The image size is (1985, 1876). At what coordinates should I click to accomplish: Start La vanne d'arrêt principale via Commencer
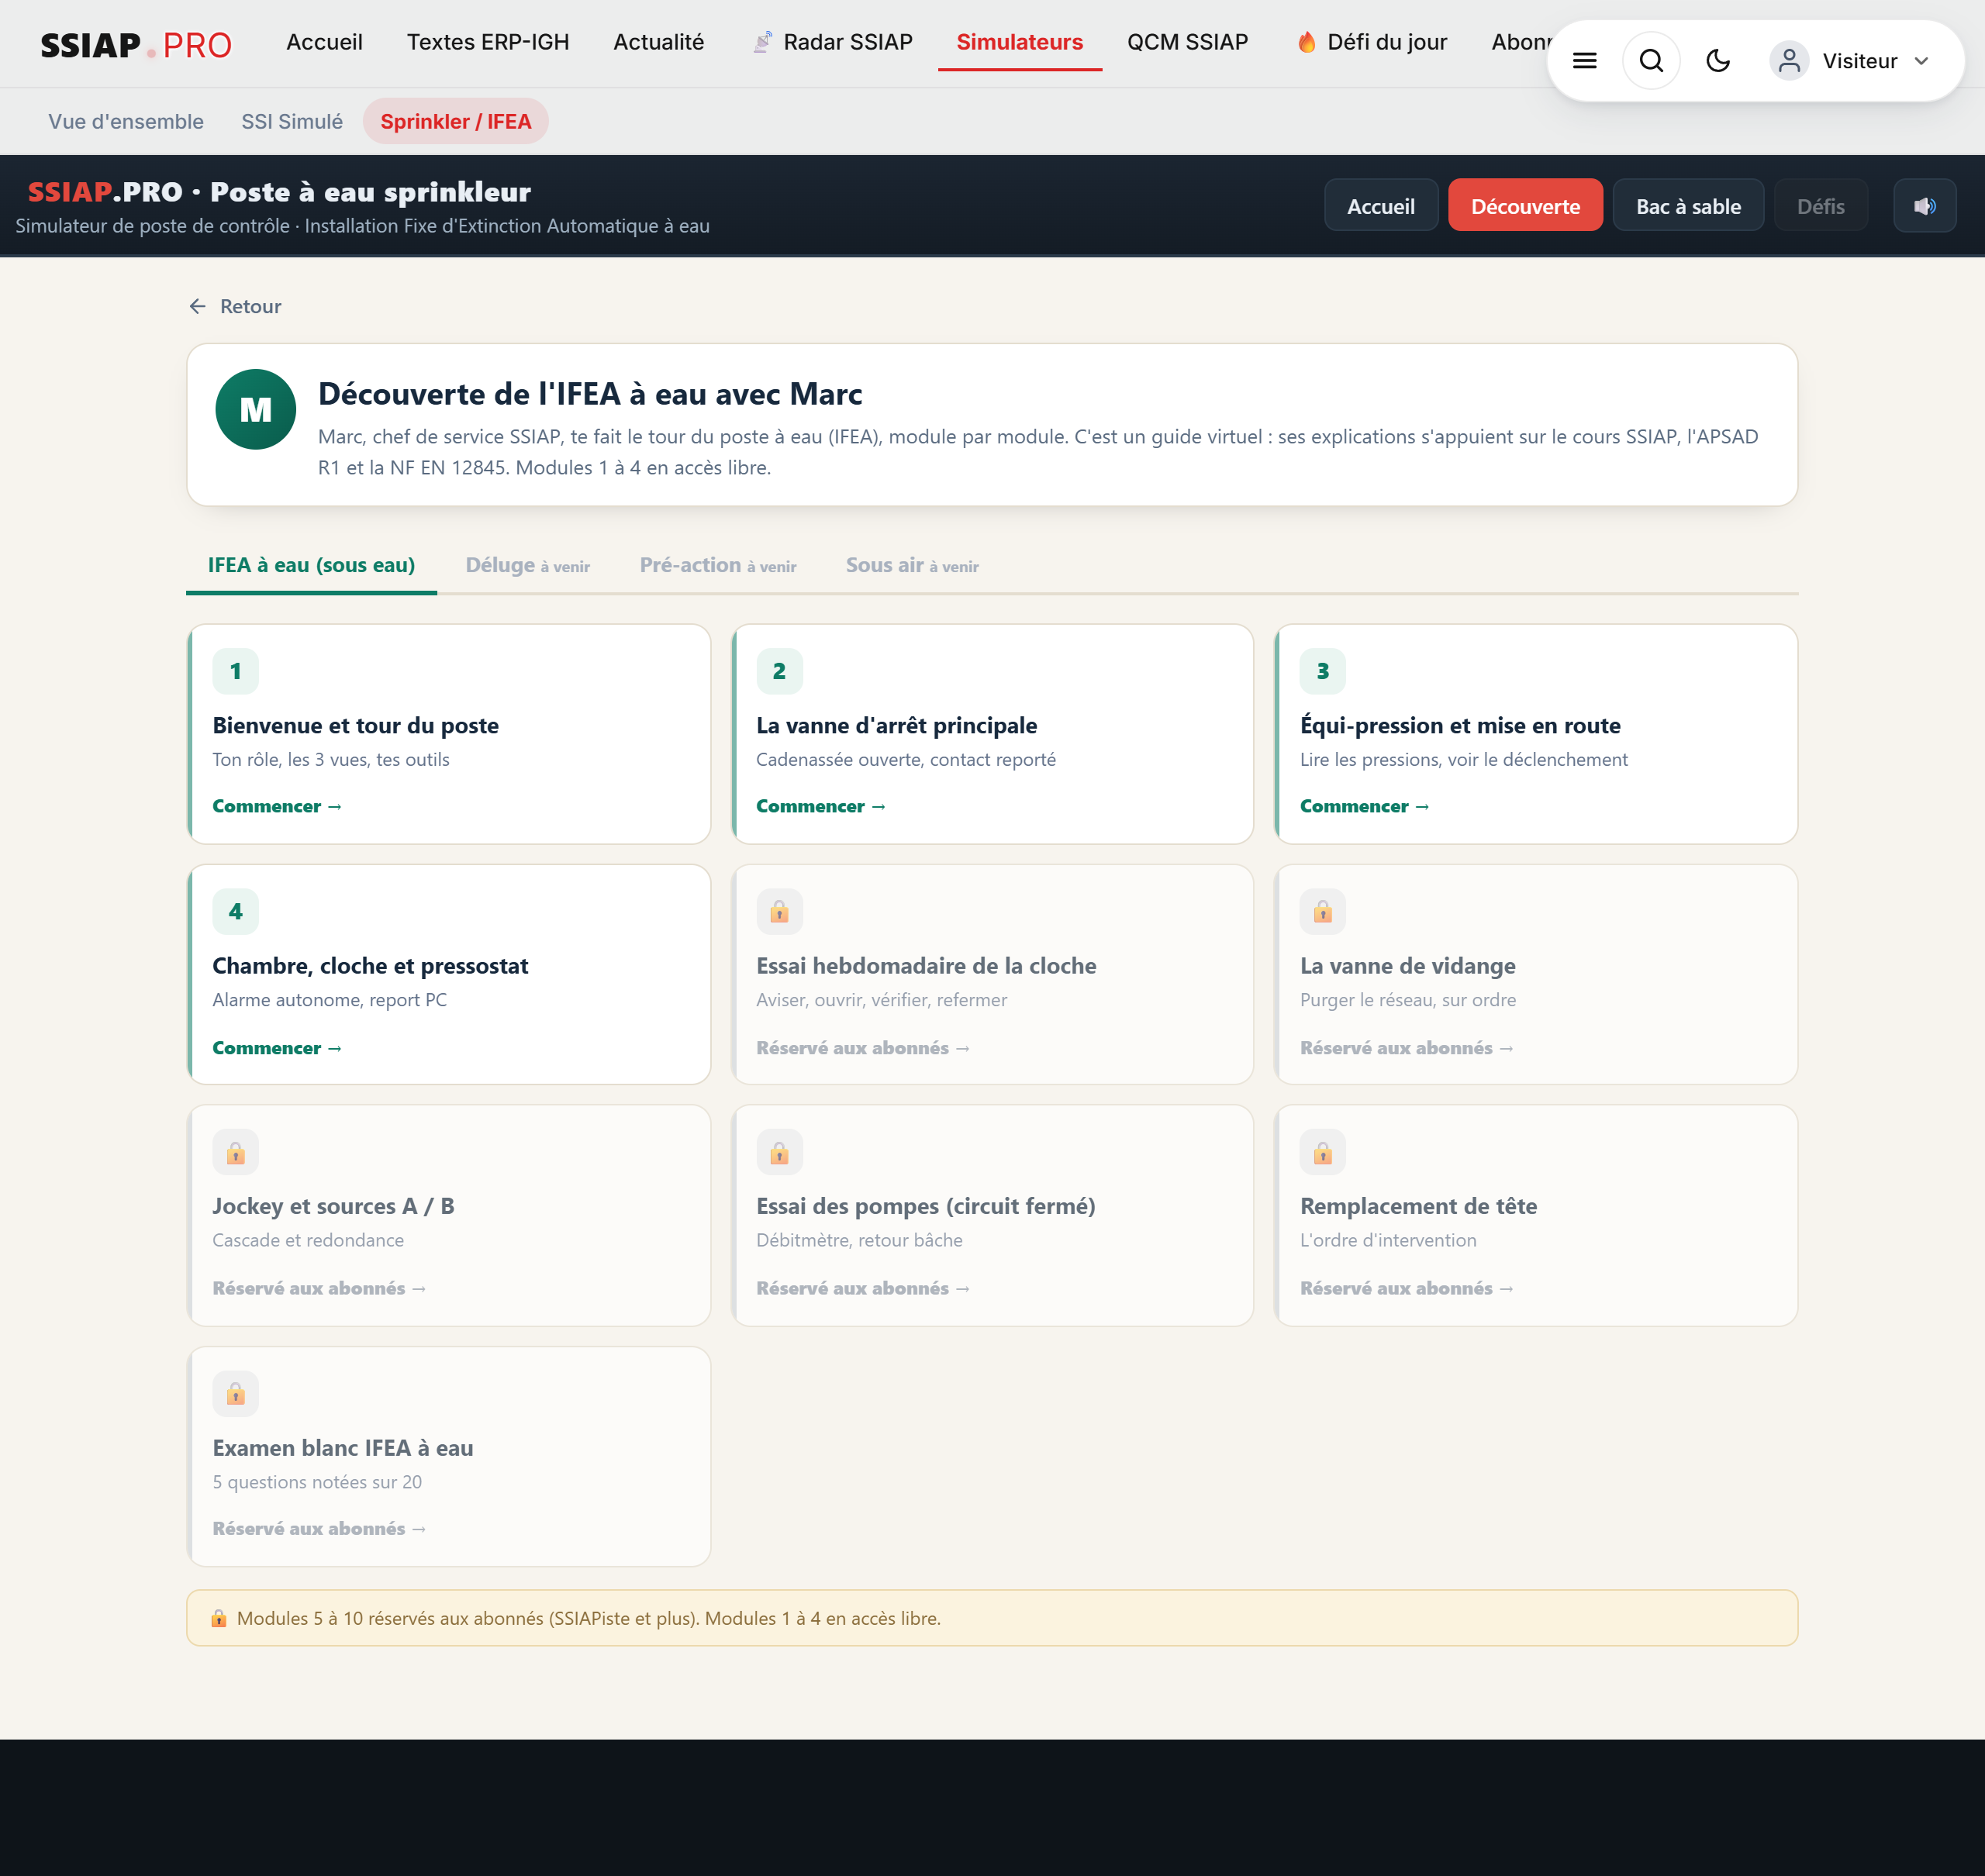pos(821,806)
